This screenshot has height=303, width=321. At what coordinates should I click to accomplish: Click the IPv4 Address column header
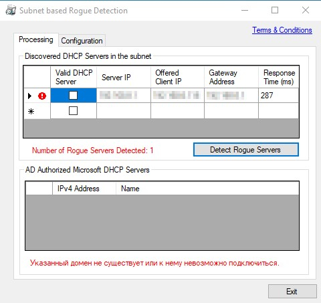(x=84, y=189)
